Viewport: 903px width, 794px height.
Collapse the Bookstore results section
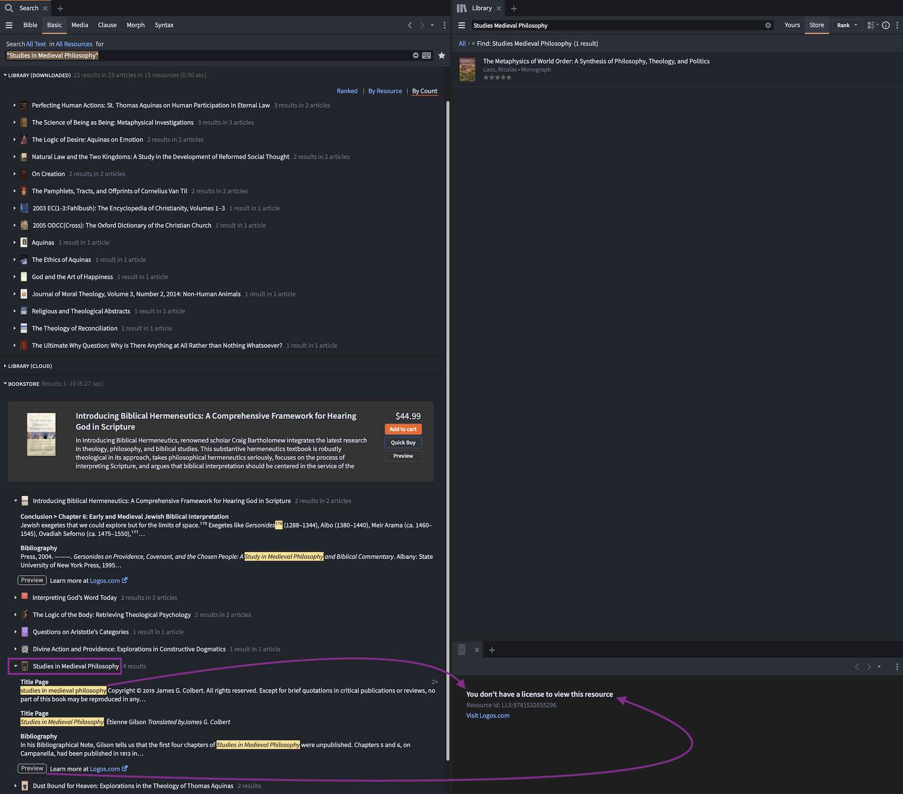point(5,384)
